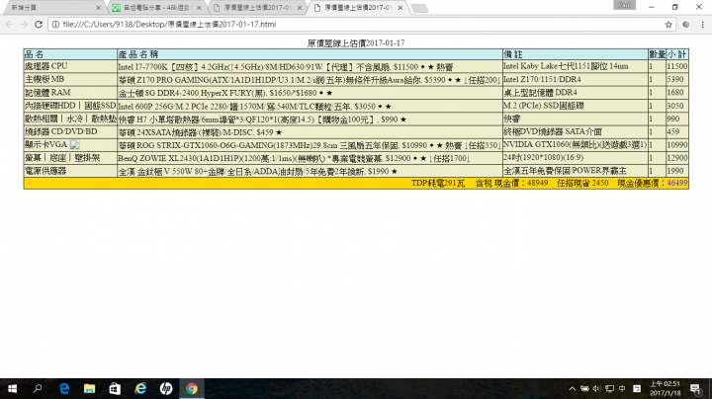Open the HP application on taskbar
The image size is (712, 399).
(x=166, y=388)
